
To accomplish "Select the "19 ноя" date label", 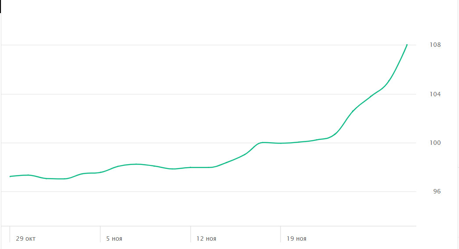I will 296,239.
